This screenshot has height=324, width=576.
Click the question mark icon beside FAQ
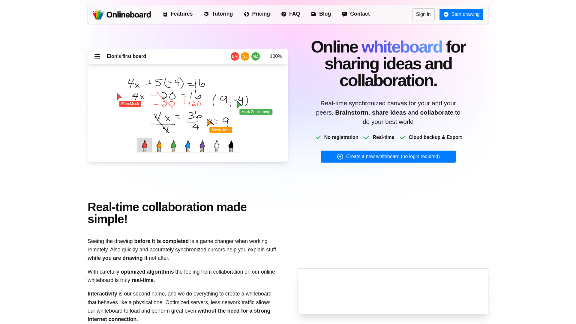(x=283, y=14)
